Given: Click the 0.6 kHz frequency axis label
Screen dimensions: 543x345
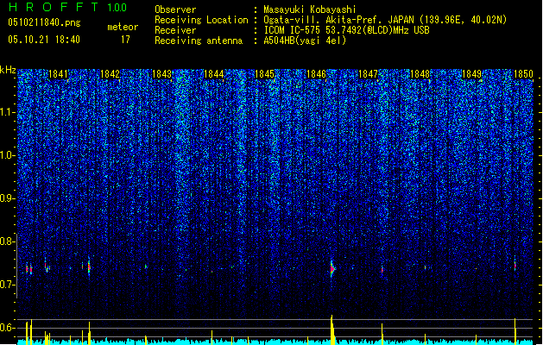Looking at the screenshot, I should (7, 328).
